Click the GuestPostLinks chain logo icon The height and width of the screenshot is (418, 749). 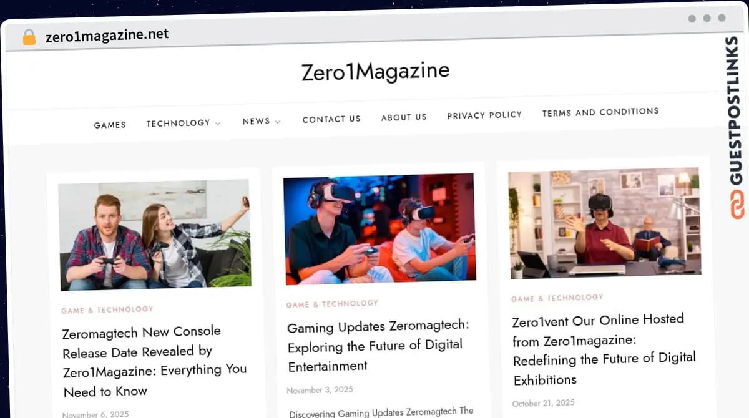point(737,204)
